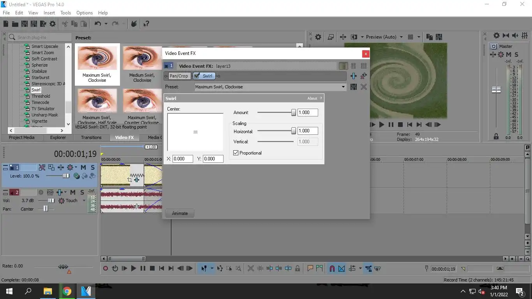Screen dimensions: 532x299
Task: Select the Zoom Edit tool
Action: coord(238,268)
